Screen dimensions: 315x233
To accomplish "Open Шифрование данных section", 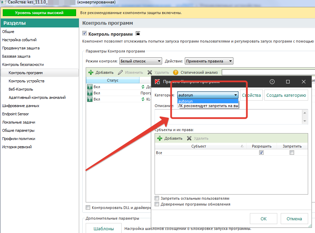I will [x=21, y=106].
